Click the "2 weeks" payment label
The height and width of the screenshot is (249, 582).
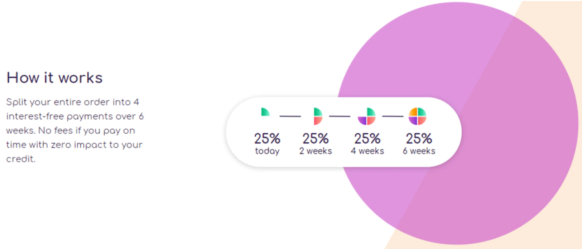[316, 151]
